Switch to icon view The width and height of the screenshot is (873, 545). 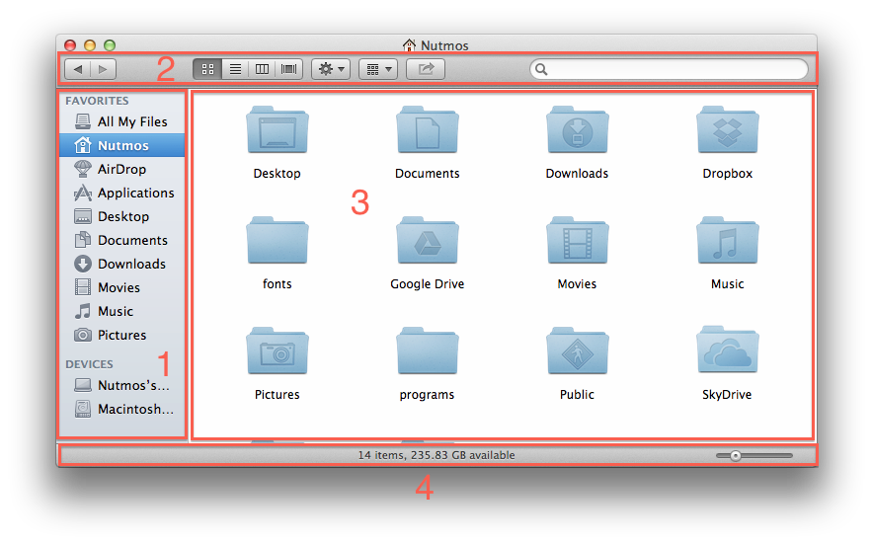tap(208, 69)
